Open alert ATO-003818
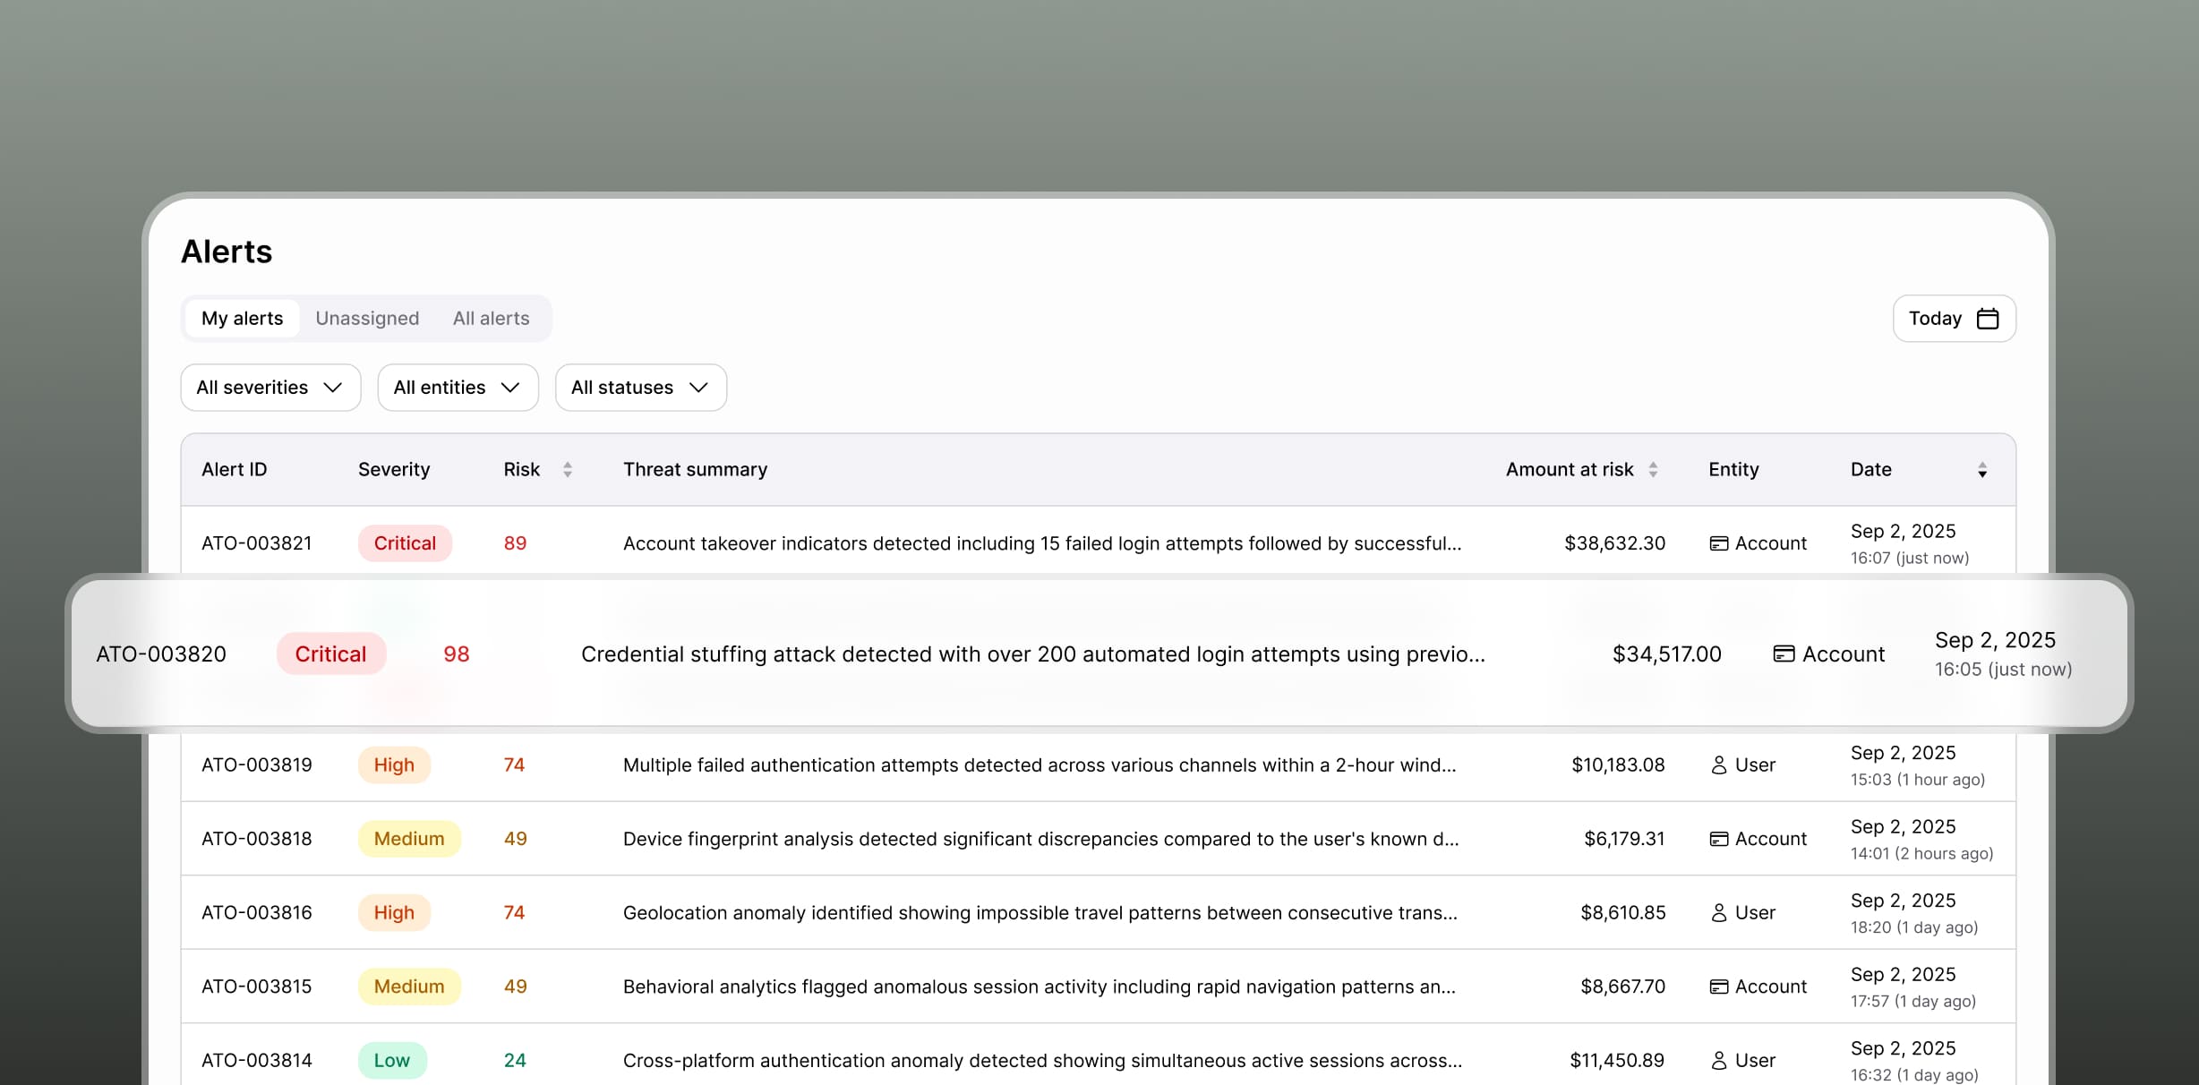Viewport: 2199px width, 1085px height. 257,839
